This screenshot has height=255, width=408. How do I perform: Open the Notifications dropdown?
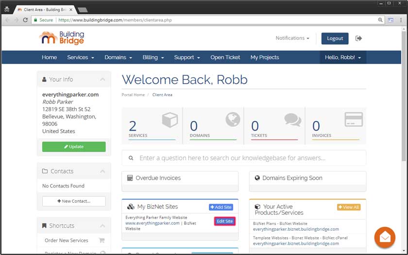[292, 38]
